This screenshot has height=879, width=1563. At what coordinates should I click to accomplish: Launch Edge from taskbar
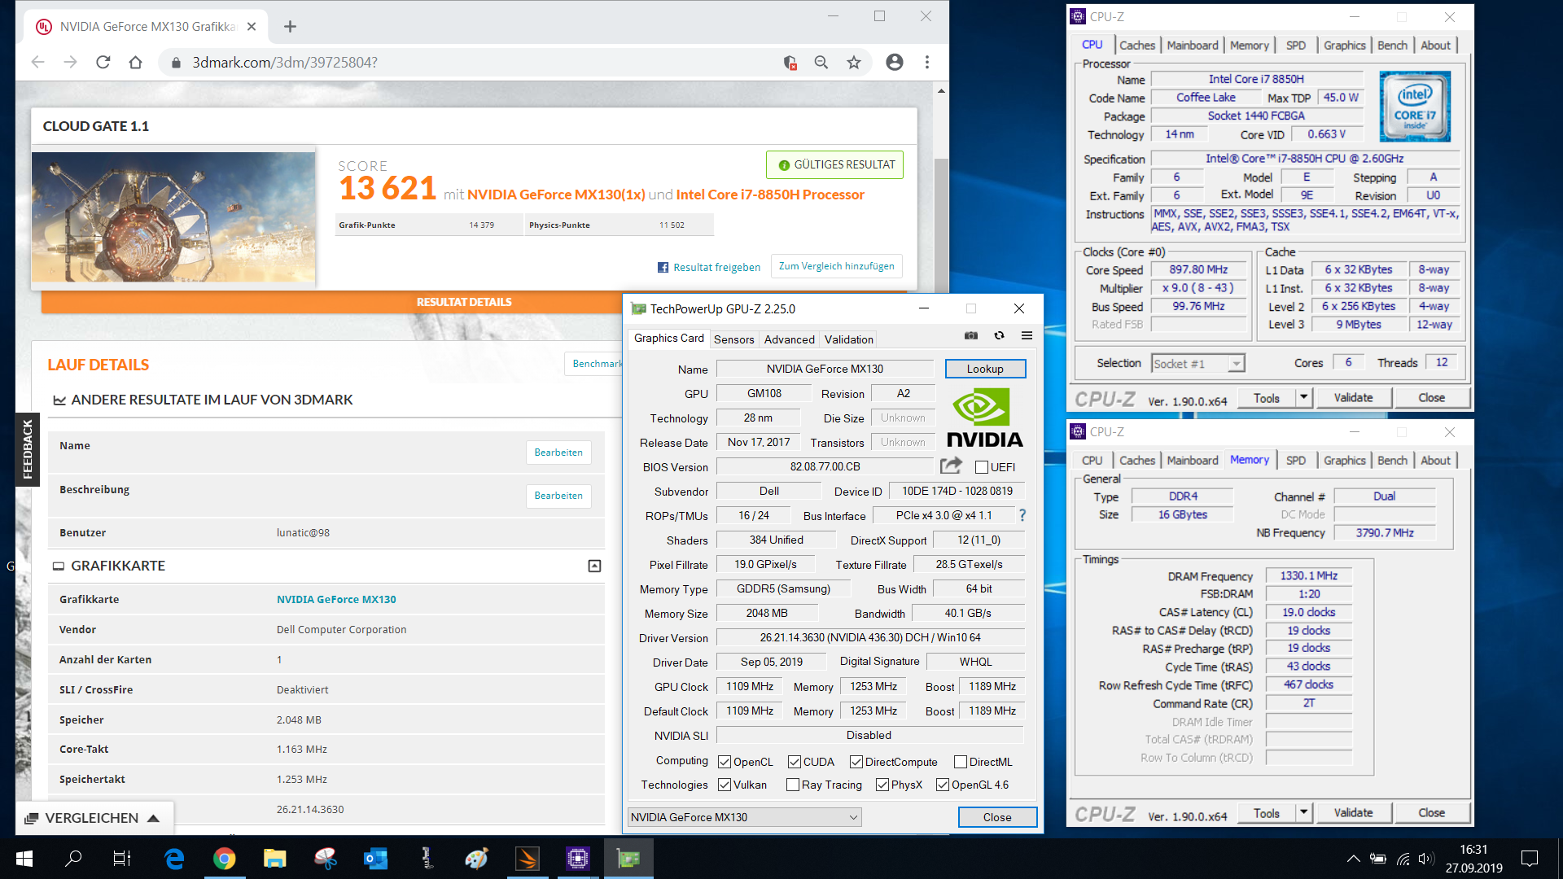click(174, 859)
